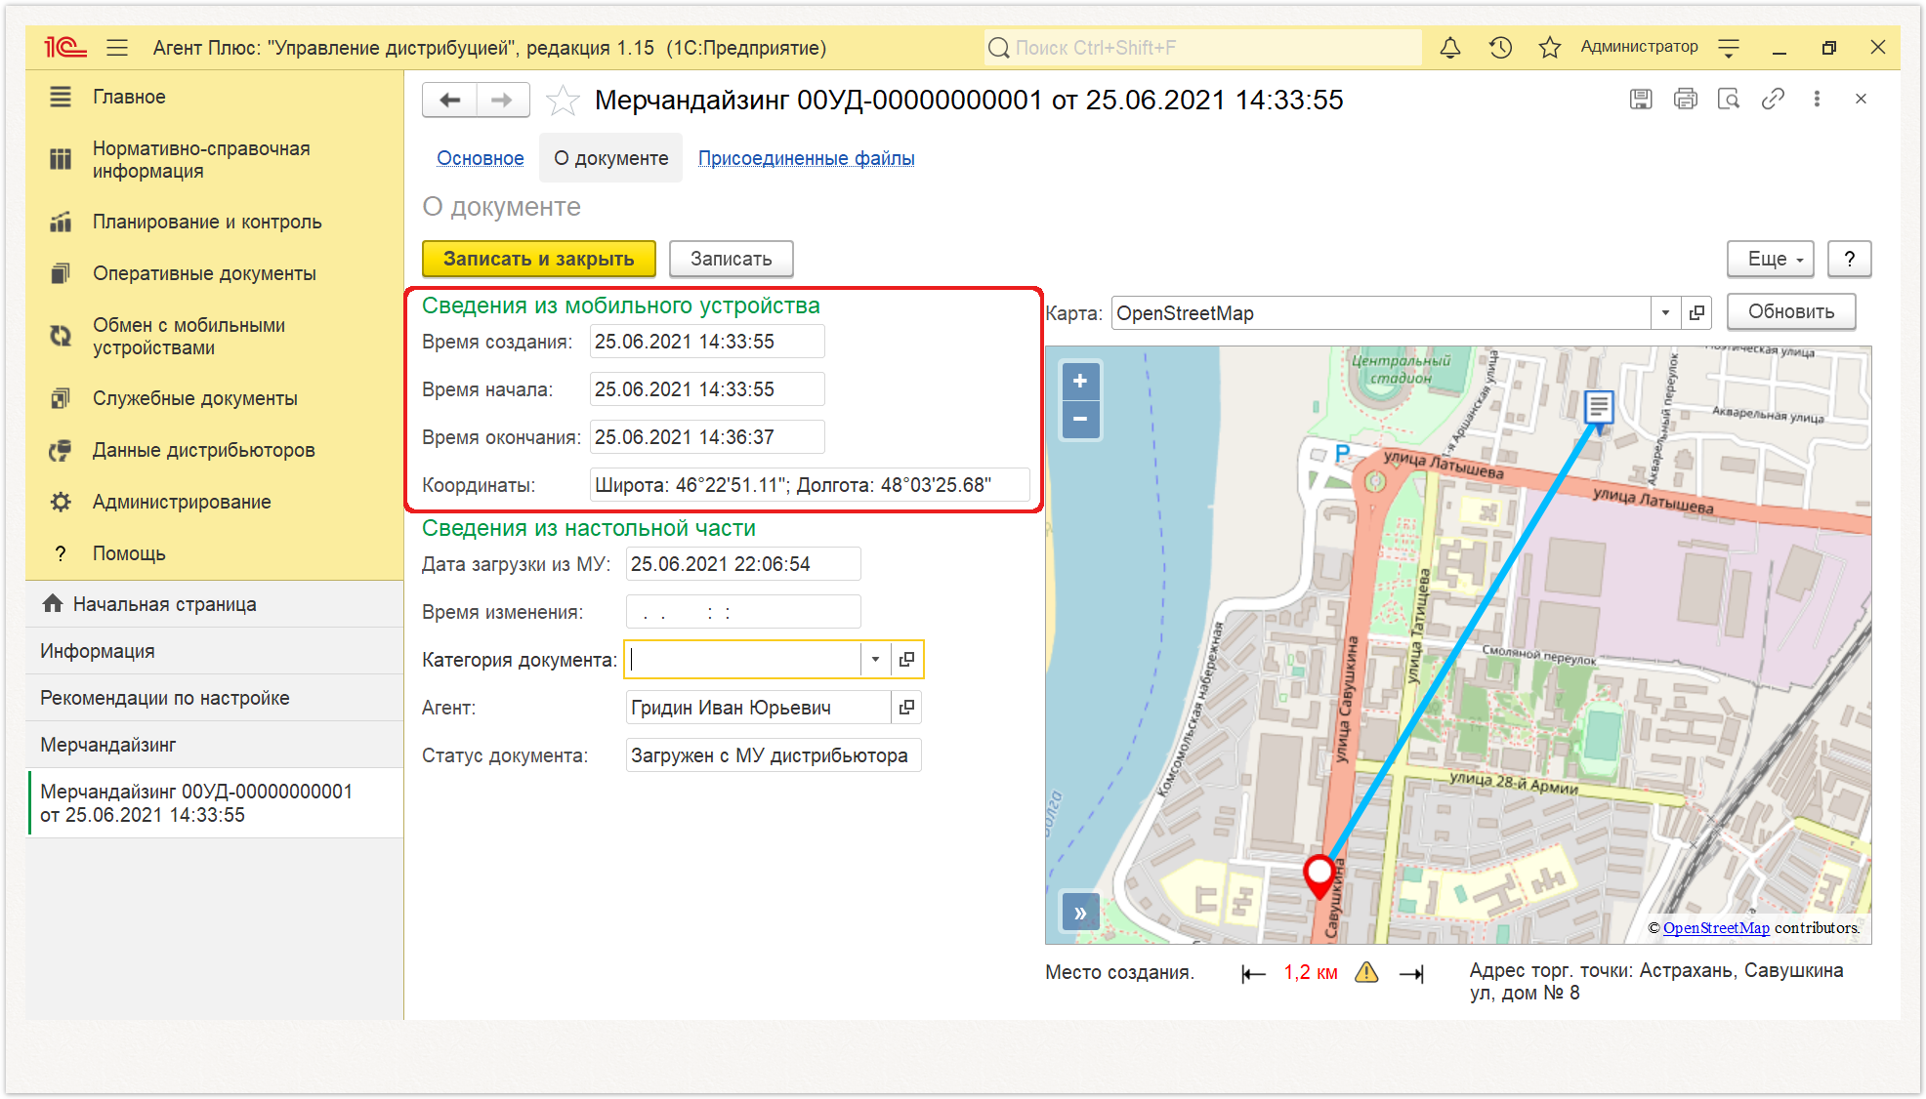The image size is (1926, 1099).
Task: Click the Дата загрузки из МУ field
Action: pyautogui.click(x=743, y=564)
